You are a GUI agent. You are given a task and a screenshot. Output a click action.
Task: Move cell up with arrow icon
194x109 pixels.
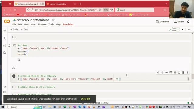click(x=158, y=73)
